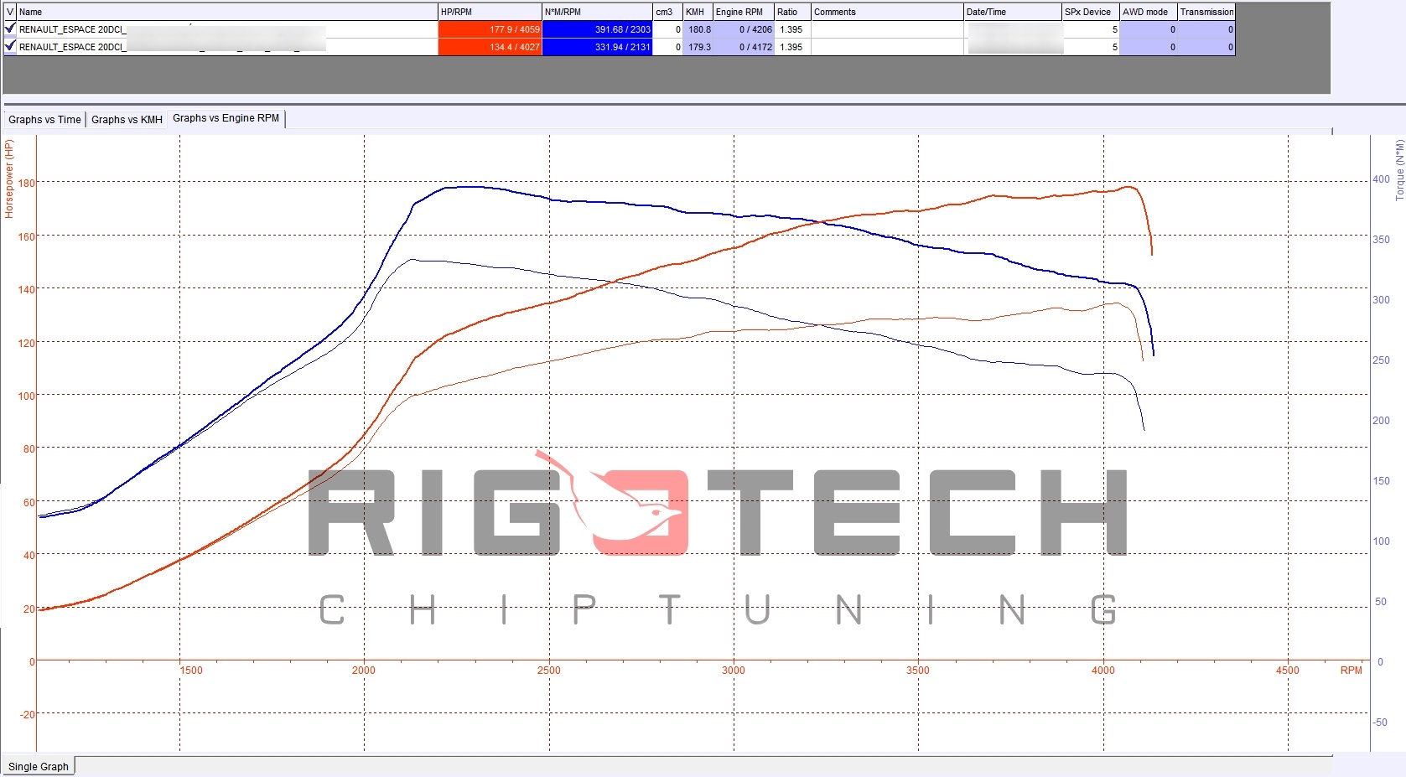
Task: Click the 0 / 4172 Engine RPM value
Action: tap(744, 47)
